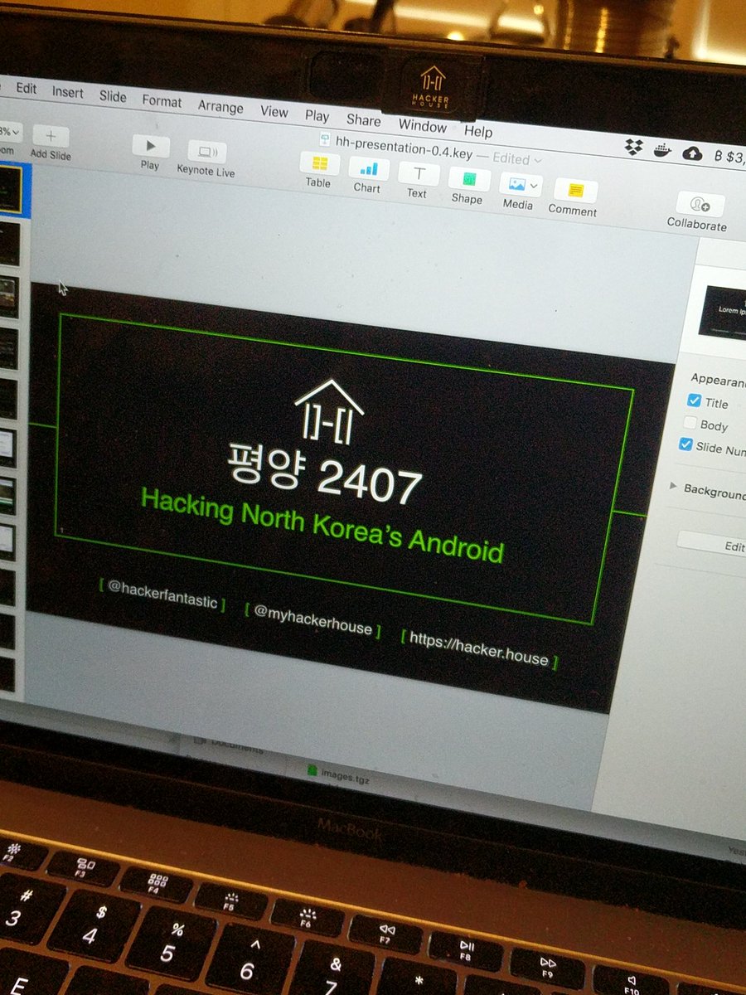Open the Edit menu

coord(26,88)
